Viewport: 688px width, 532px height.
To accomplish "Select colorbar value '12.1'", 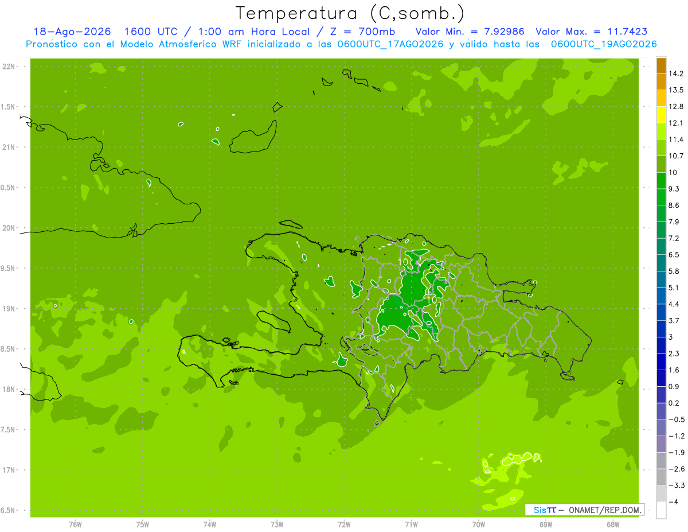I will (x=676, y=123).
